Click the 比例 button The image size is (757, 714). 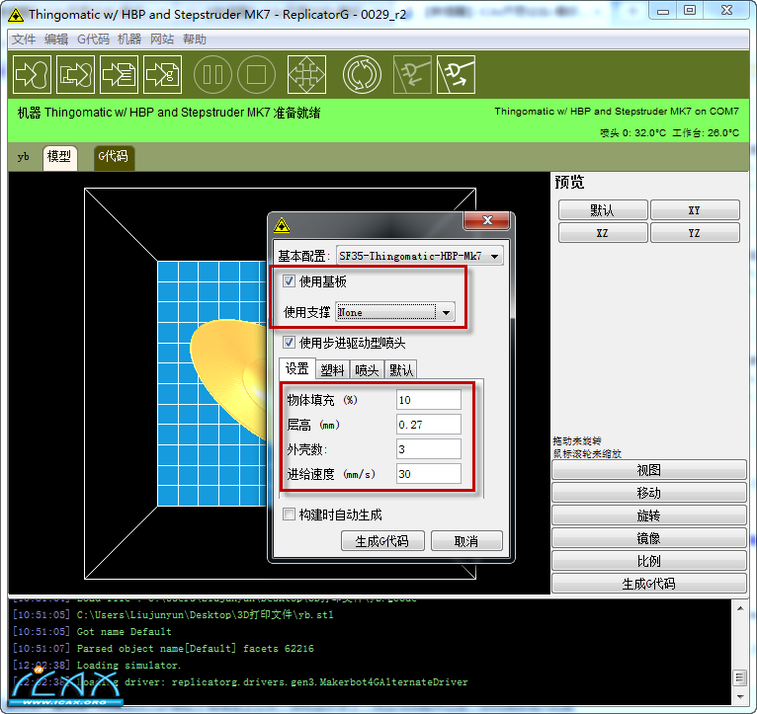[x=649, y=561]
